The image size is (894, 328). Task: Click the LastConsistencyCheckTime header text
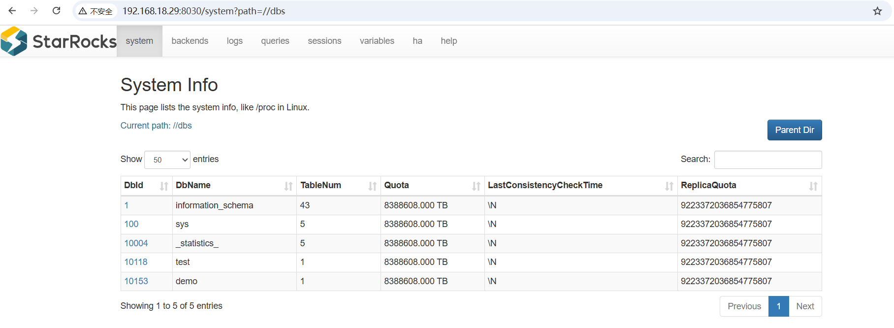545,185
